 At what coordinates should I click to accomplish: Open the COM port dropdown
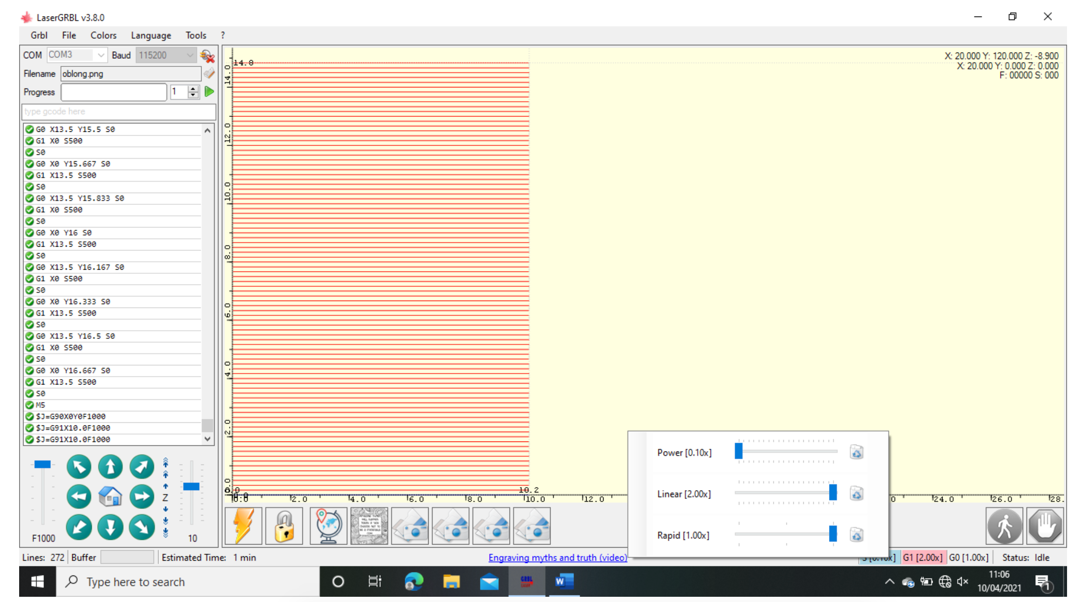tap(101, 55)
